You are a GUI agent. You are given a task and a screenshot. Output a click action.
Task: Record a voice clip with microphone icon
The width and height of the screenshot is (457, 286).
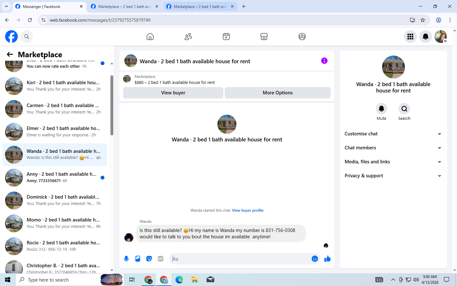coord(126,259)
